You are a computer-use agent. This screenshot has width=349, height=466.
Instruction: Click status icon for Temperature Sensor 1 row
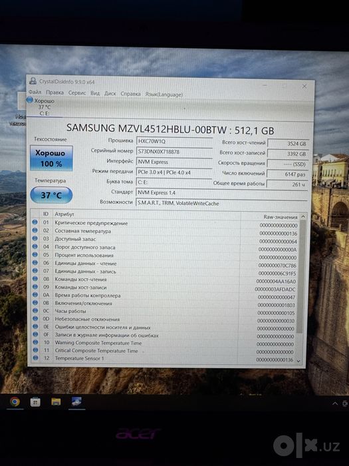tap(35, 357)
